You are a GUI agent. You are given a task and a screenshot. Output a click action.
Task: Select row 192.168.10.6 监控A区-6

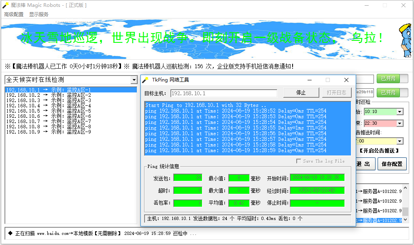[x=71, y=116]
